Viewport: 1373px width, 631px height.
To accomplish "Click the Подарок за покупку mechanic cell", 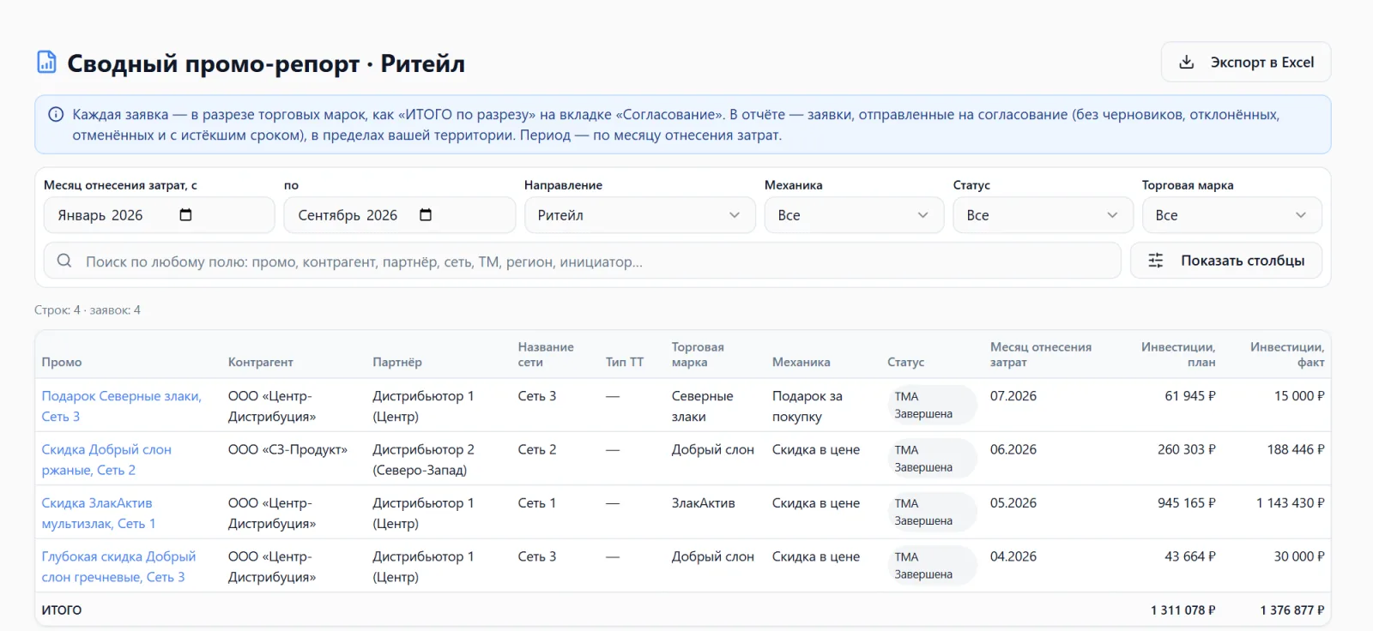I will pyautogui.click(x=807, y=406).
